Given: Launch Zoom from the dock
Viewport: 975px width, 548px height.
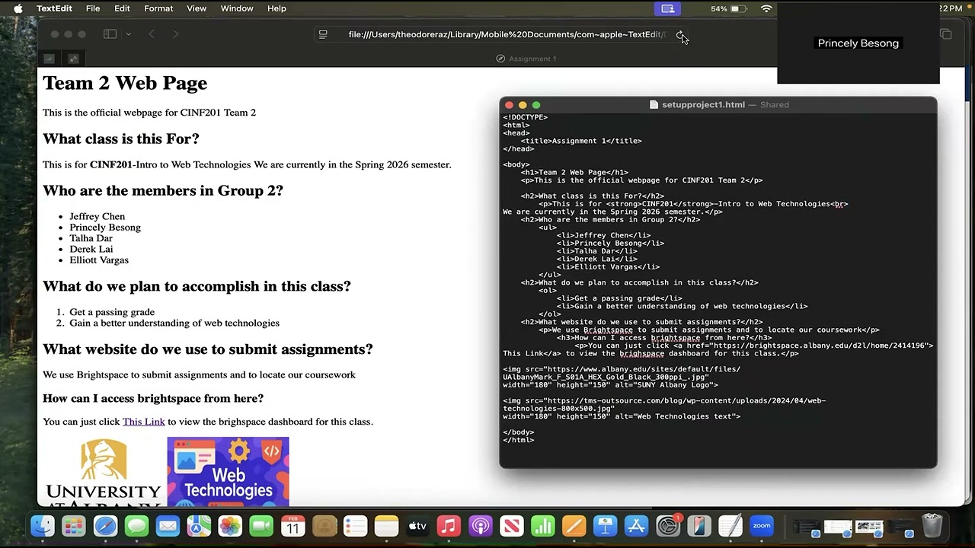Looking at the screenshot, I should click(762, 526).
